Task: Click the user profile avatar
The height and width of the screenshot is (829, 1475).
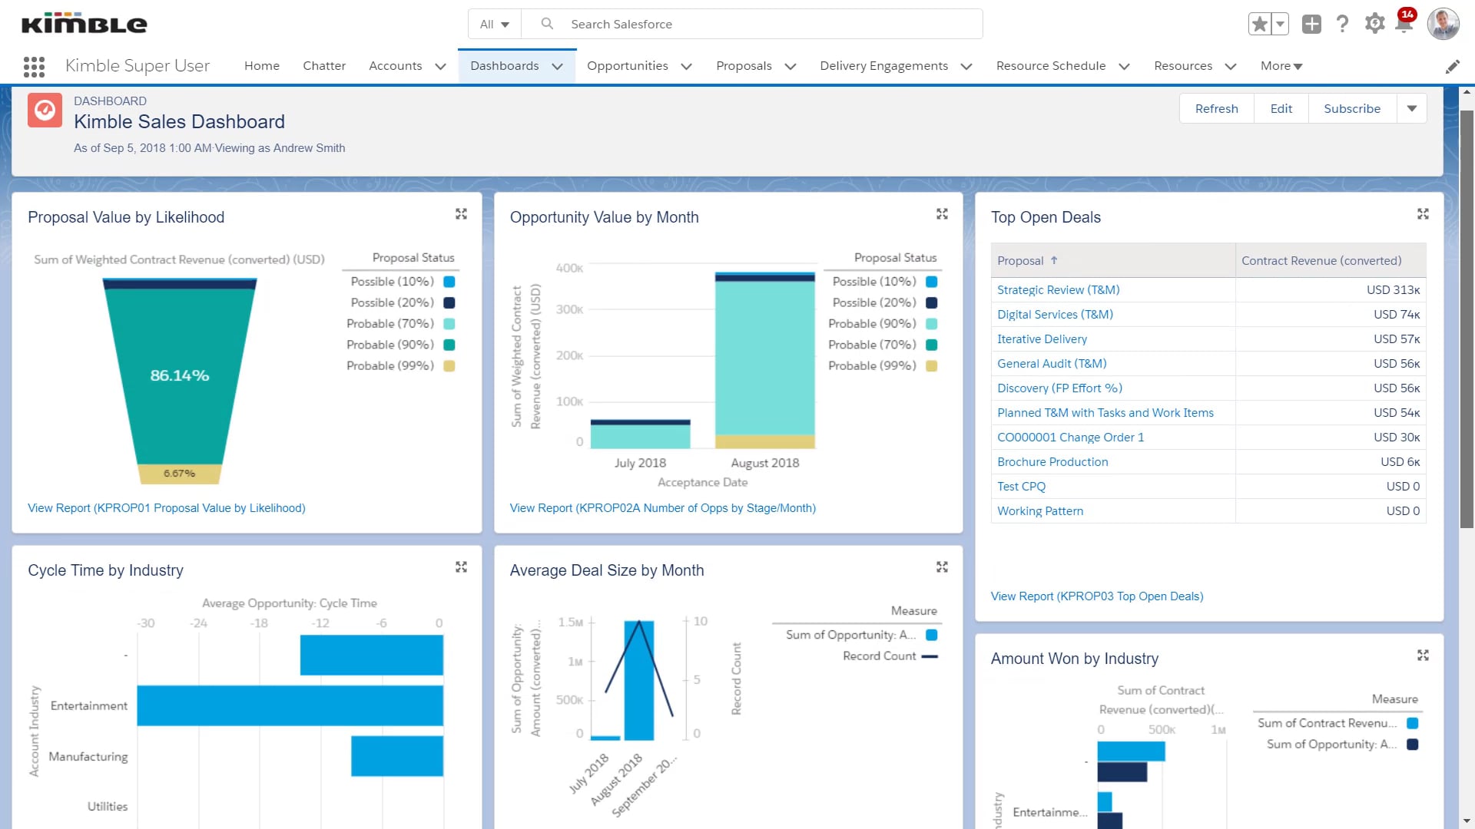Action: pyautogui.click(x=1444, y=25)
